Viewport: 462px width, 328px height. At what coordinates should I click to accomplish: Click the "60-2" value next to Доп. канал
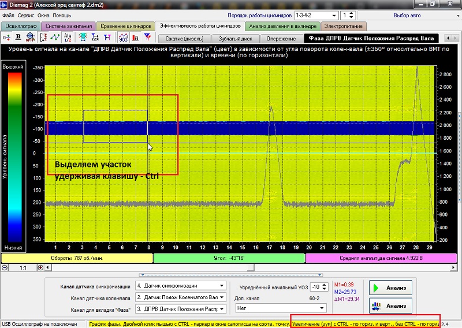coord(314,298)
